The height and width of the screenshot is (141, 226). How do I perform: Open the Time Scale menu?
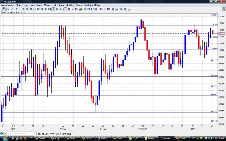tap(36, 5)
